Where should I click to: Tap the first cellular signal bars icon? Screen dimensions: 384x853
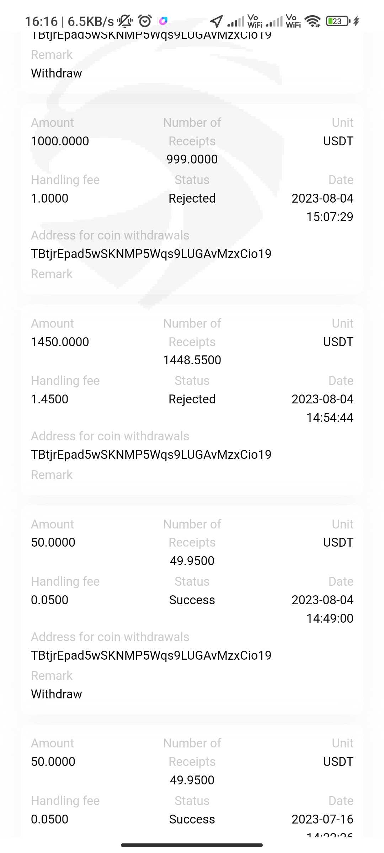(x=236, y=22)
